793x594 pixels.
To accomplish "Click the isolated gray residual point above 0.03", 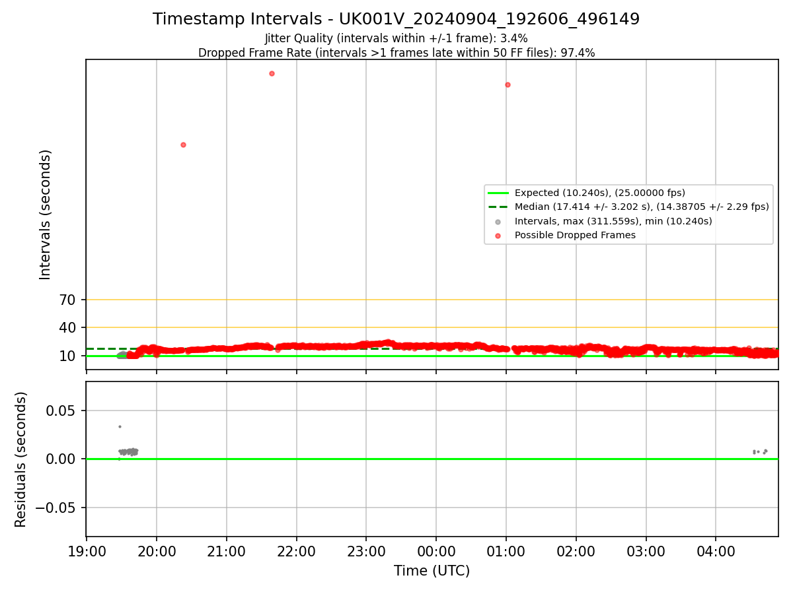I will pyautogui.click(x=120, y=426).
